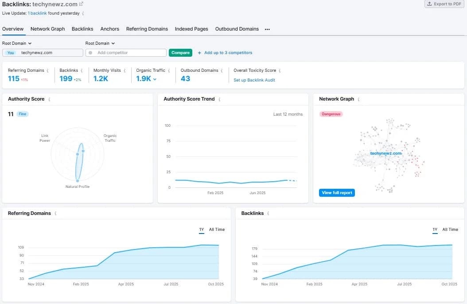Select 1Y range in Backlinks chart
The height and width of the screenshot is (304, 467).
pyautogui.click(x=435, y=230)
